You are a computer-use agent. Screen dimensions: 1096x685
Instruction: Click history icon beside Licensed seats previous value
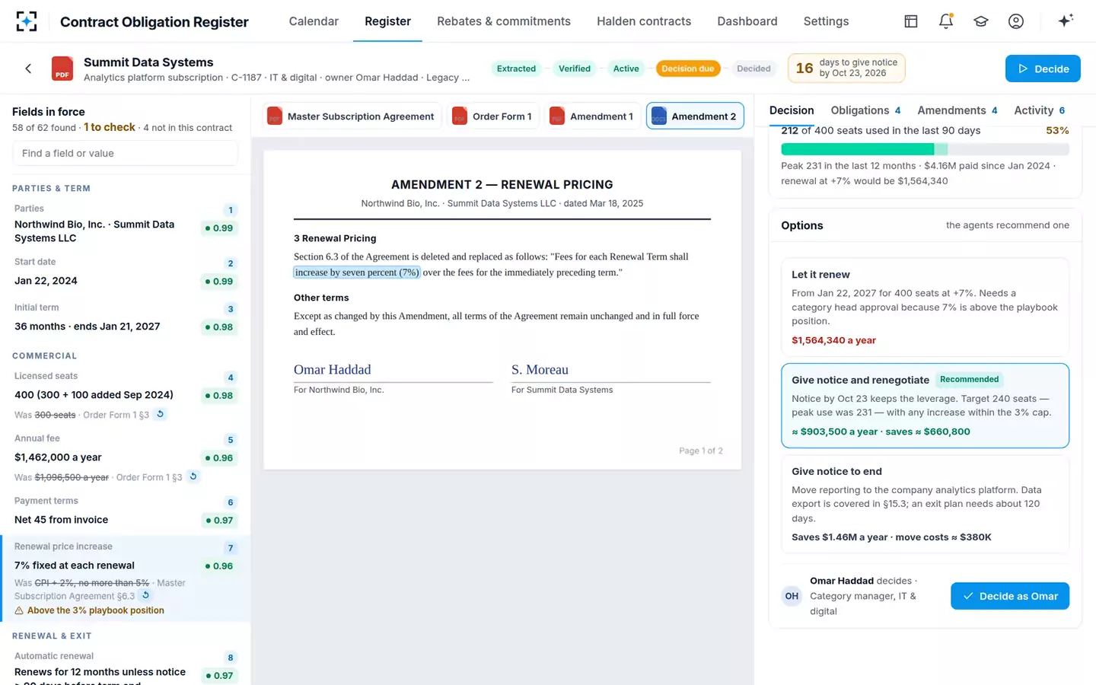point(160,414)
